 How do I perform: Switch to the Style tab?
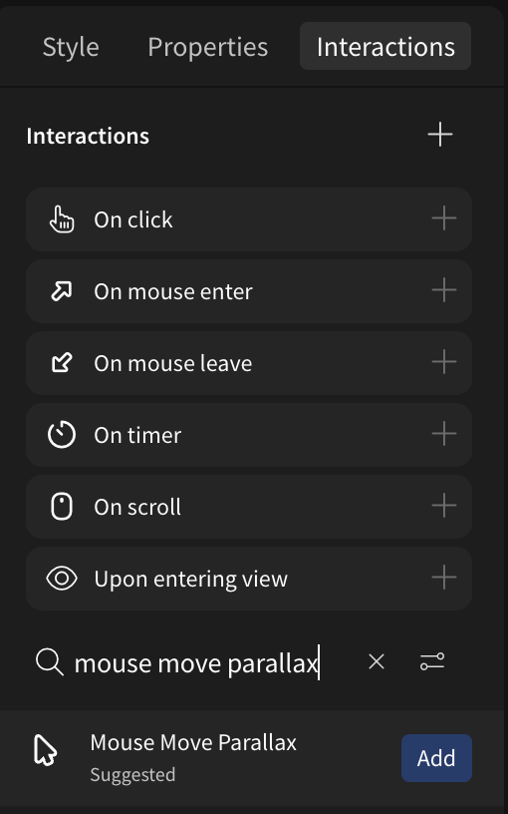pyautogui.click(x=71, y=47)
